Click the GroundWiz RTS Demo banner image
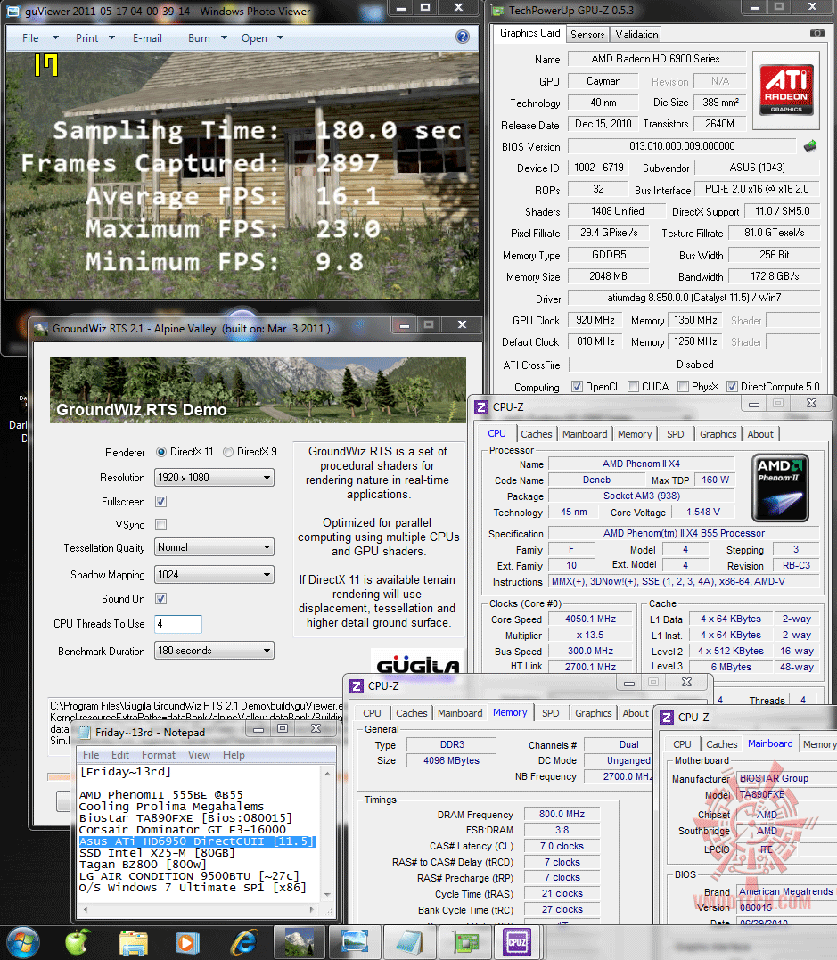Image resolution: width=837 pixels, height=960 pixels. [x=258, y=390]
